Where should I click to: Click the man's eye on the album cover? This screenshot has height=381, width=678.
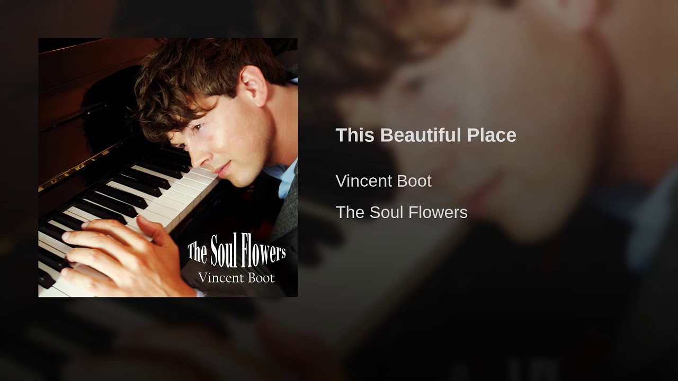pos(197,128)
